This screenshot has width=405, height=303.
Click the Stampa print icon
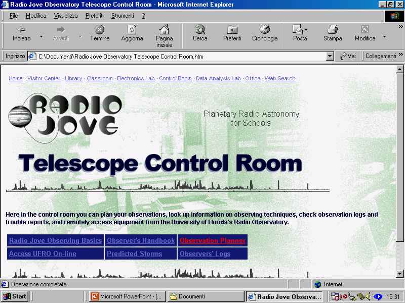tap(333, 30)
